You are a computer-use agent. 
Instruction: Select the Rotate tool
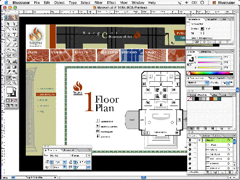point(9,50)
